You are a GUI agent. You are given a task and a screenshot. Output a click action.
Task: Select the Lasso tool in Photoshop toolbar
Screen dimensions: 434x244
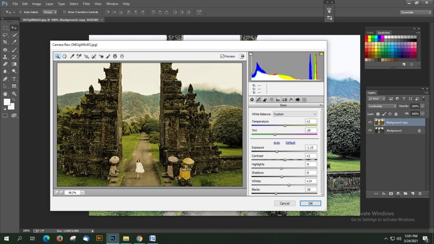click(5, 35)
